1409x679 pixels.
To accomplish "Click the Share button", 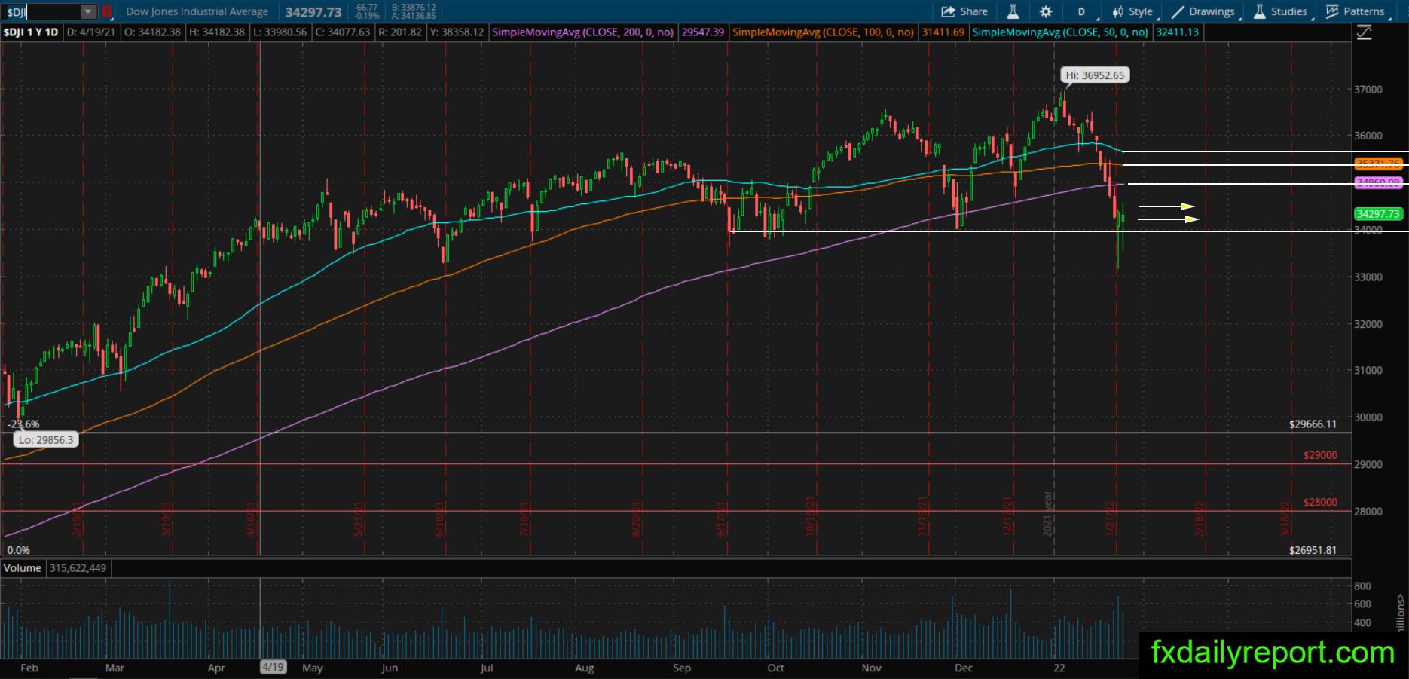I will [x=964, y=11].
